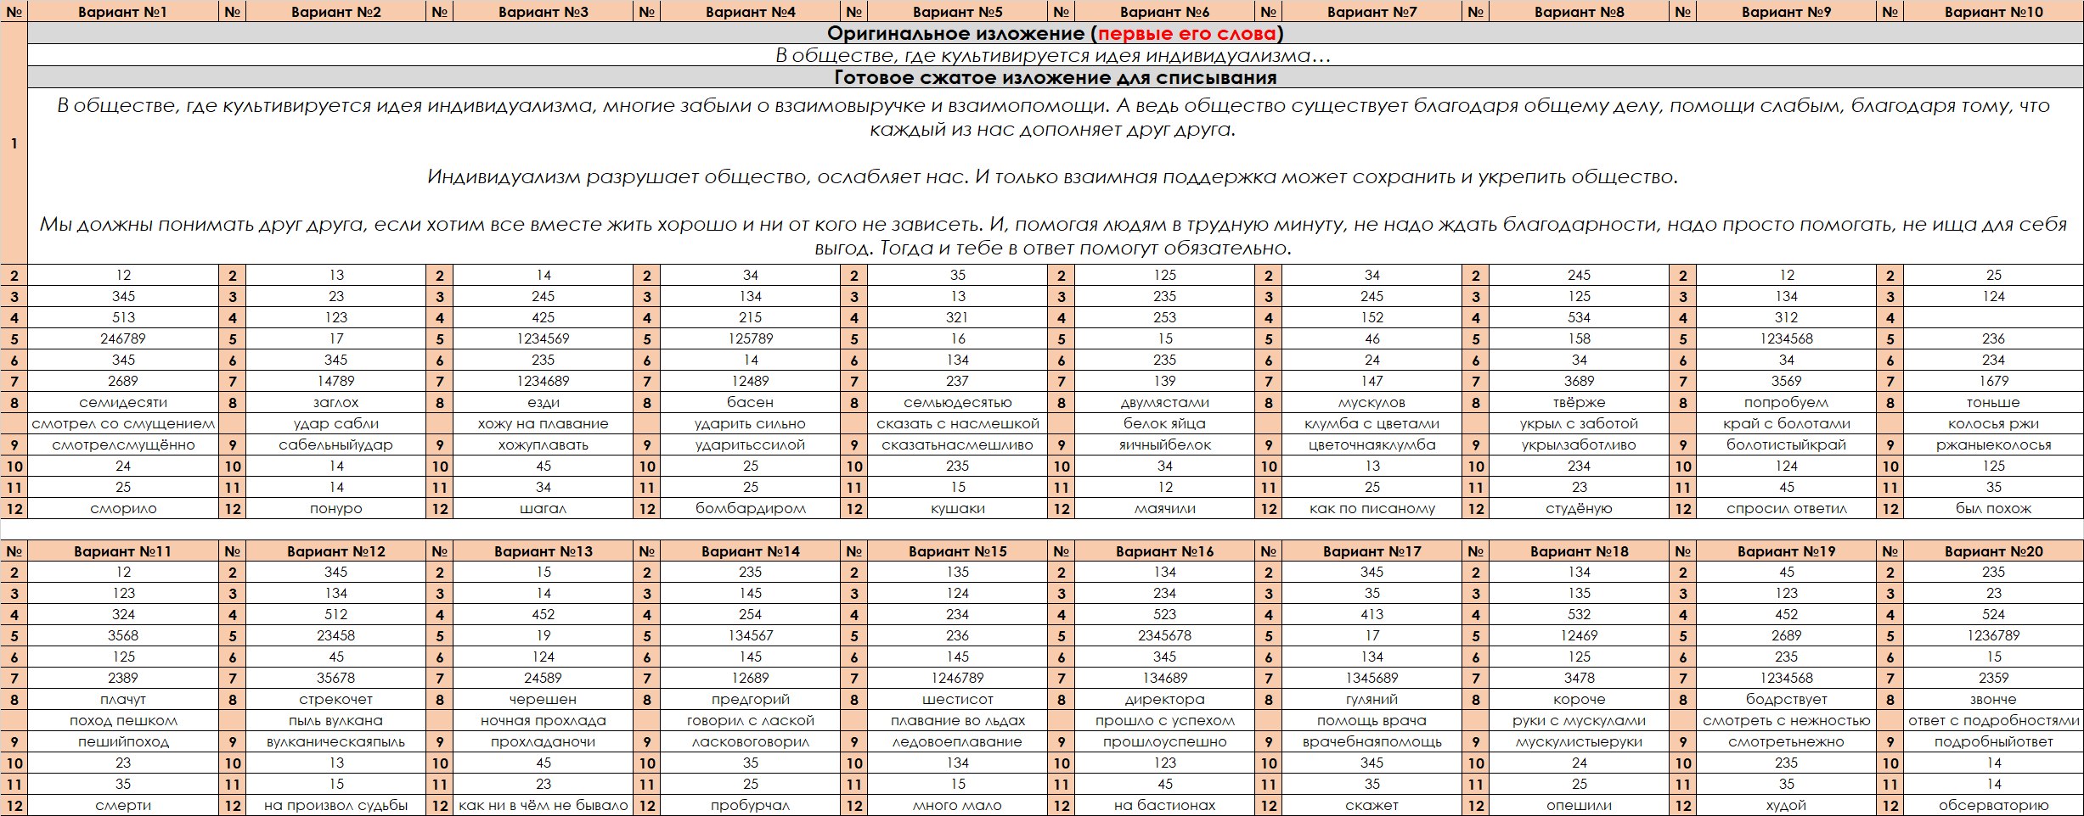Screen dimensions: 2084x816
Task: Click the cell 'цветочнаяклумба'
Action: [1371, 445]
